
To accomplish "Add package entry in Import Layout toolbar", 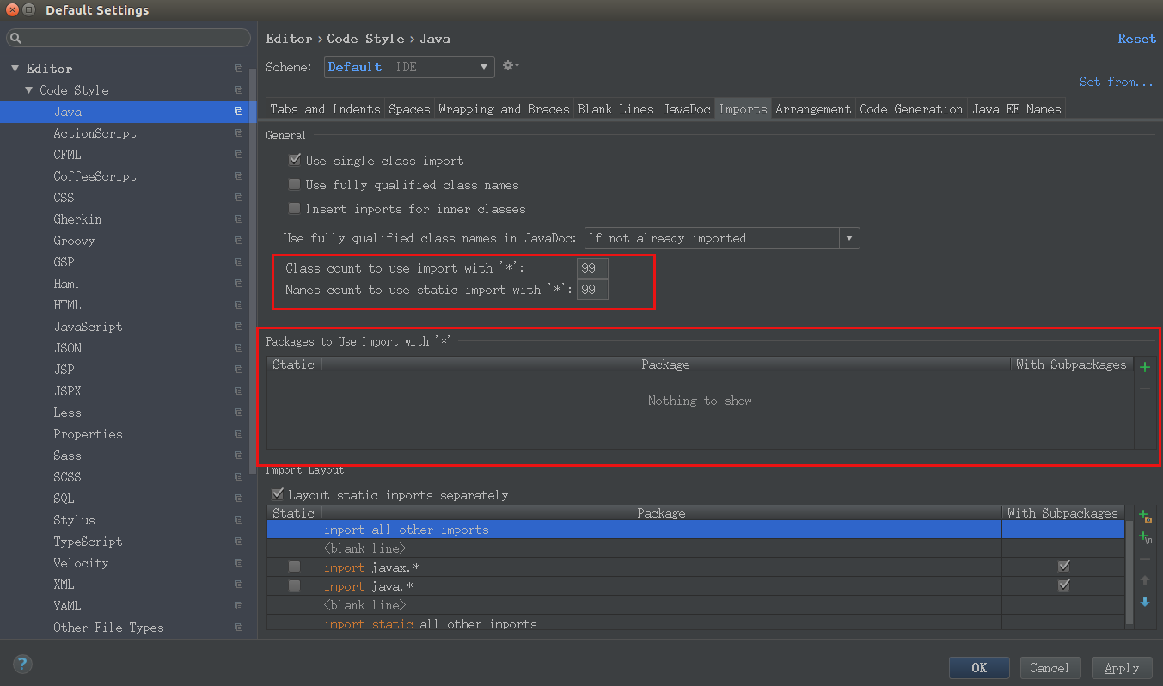I will point(1145,516).
